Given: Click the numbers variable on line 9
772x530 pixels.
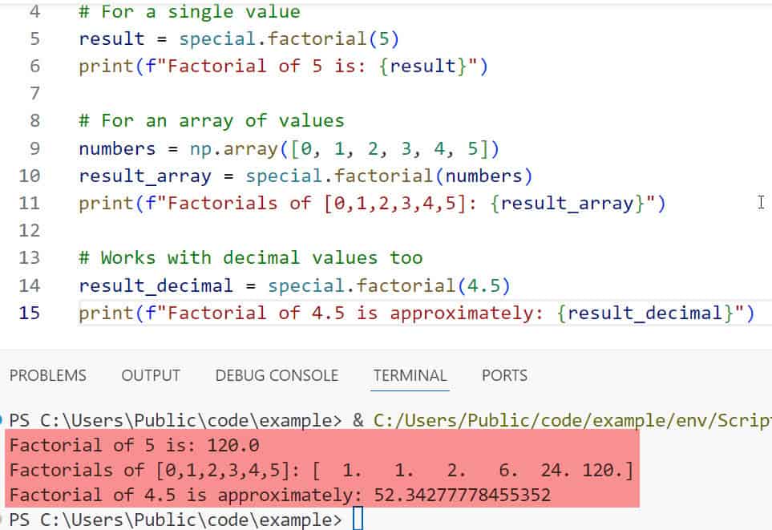Looking at the screenshot, I should [x=116, y=148].
